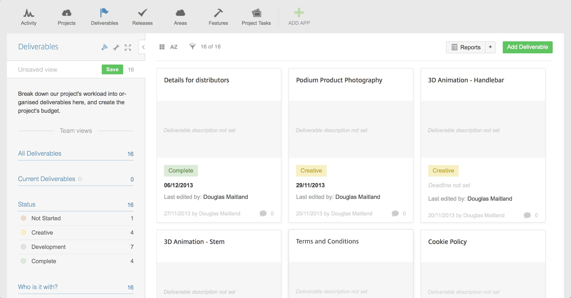Filter by Creative status
The image size is (571, 298).
(x=42, y=232)
